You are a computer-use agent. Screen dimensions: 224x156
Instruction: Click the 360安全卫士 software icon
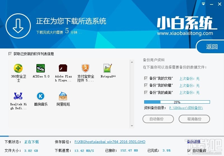click(18, 68)
